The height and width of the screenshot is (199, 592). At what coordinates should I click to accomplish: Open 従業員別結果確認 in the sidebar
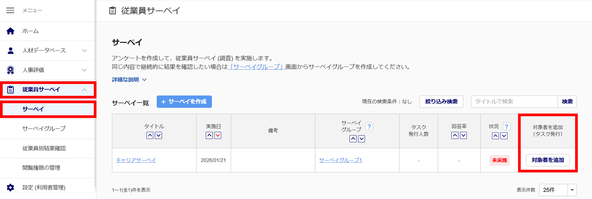click(44, 148)
